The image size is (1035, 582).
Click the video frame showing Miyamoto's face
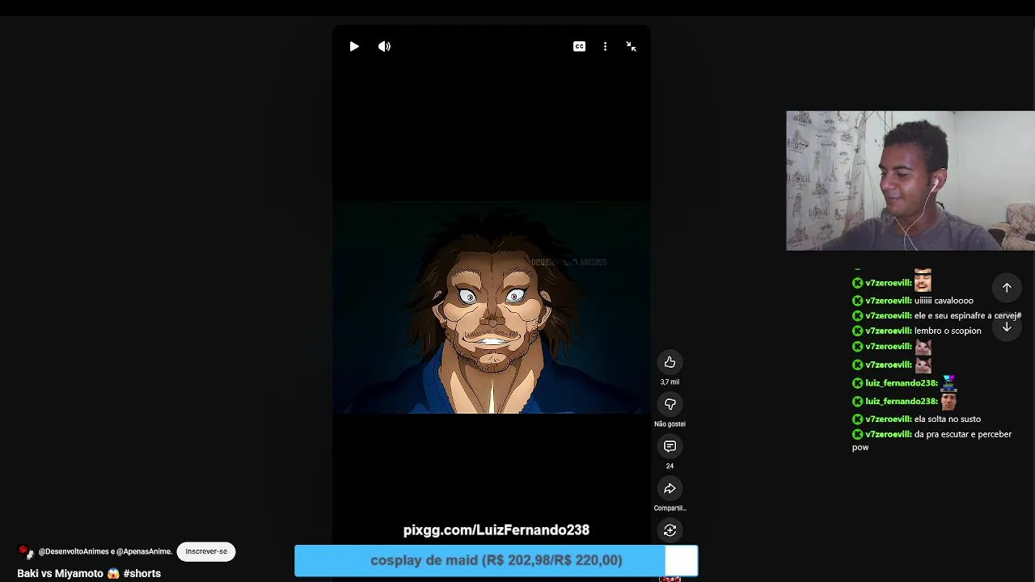pos(492,307)
